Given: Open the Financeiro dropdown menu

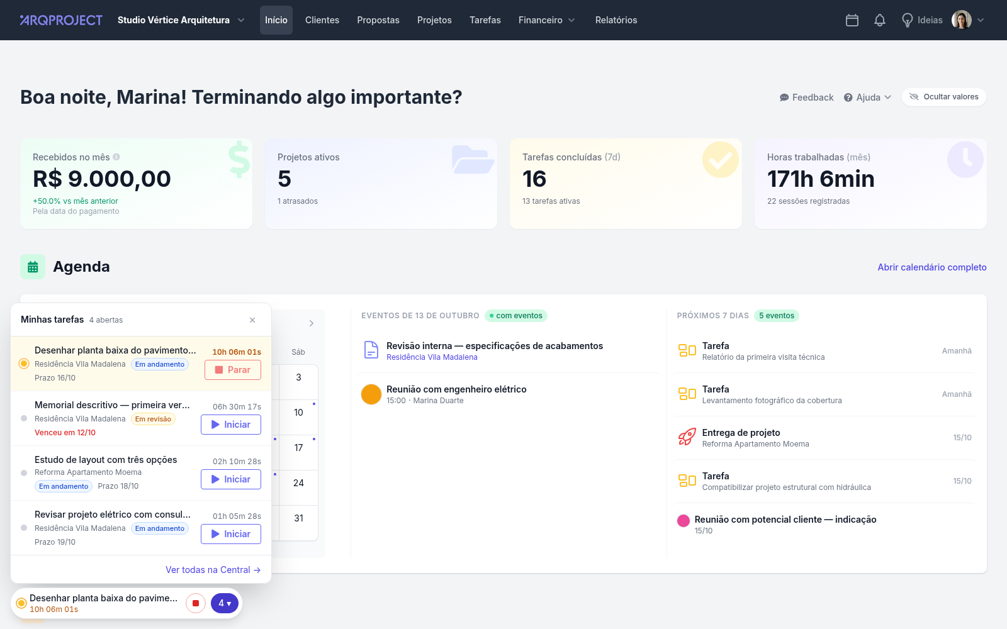Looking at the screenshot, I should (546, 20).
